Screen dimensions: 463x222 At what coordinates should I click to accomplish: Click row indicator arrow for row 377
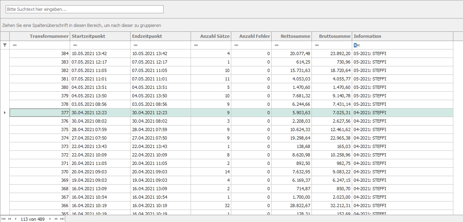pyautogui.click(x=4, y=113)
